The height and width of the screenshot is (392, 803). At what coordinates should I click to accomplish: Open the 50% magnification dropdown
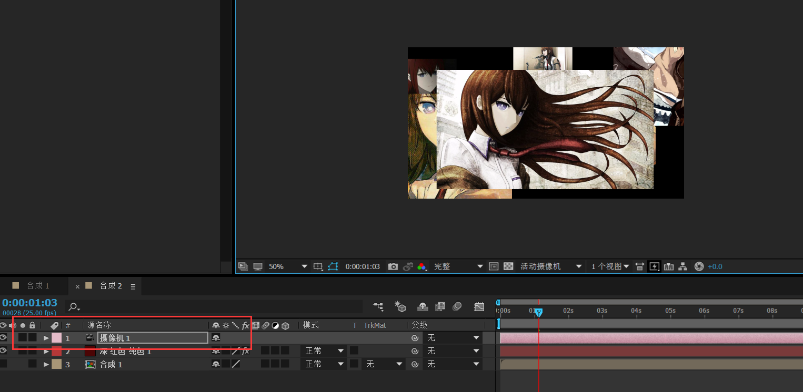pyautogui.click(x=288, y=266)
